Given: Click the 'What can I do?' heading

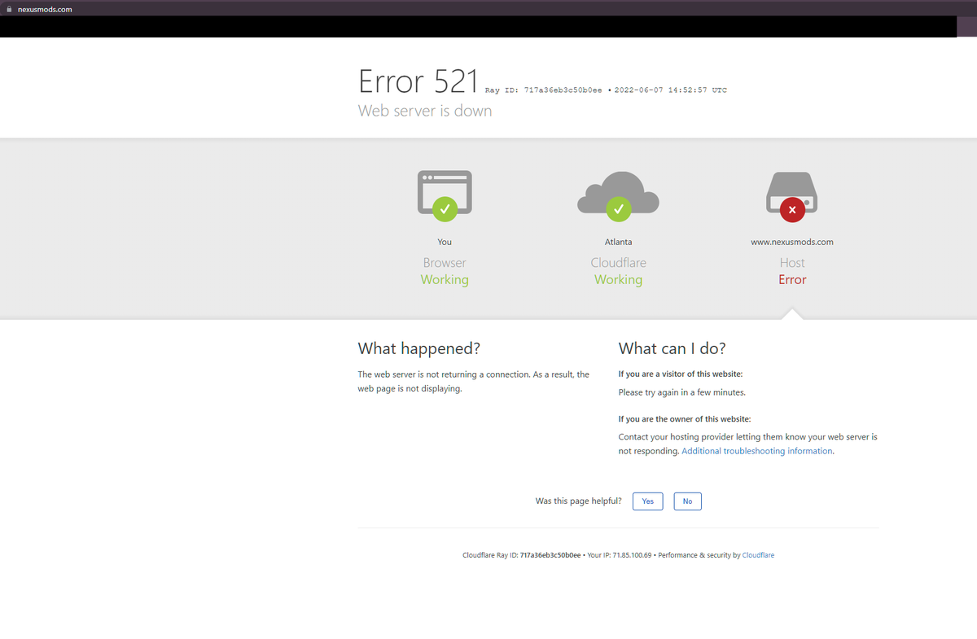Looking at the screenshot, I should (672, 348).
